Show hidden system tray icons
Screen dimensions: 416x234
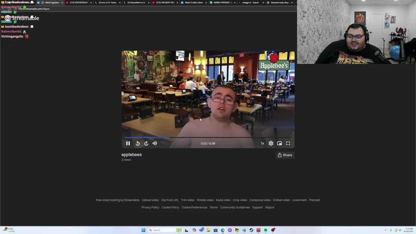pos(385,230)
